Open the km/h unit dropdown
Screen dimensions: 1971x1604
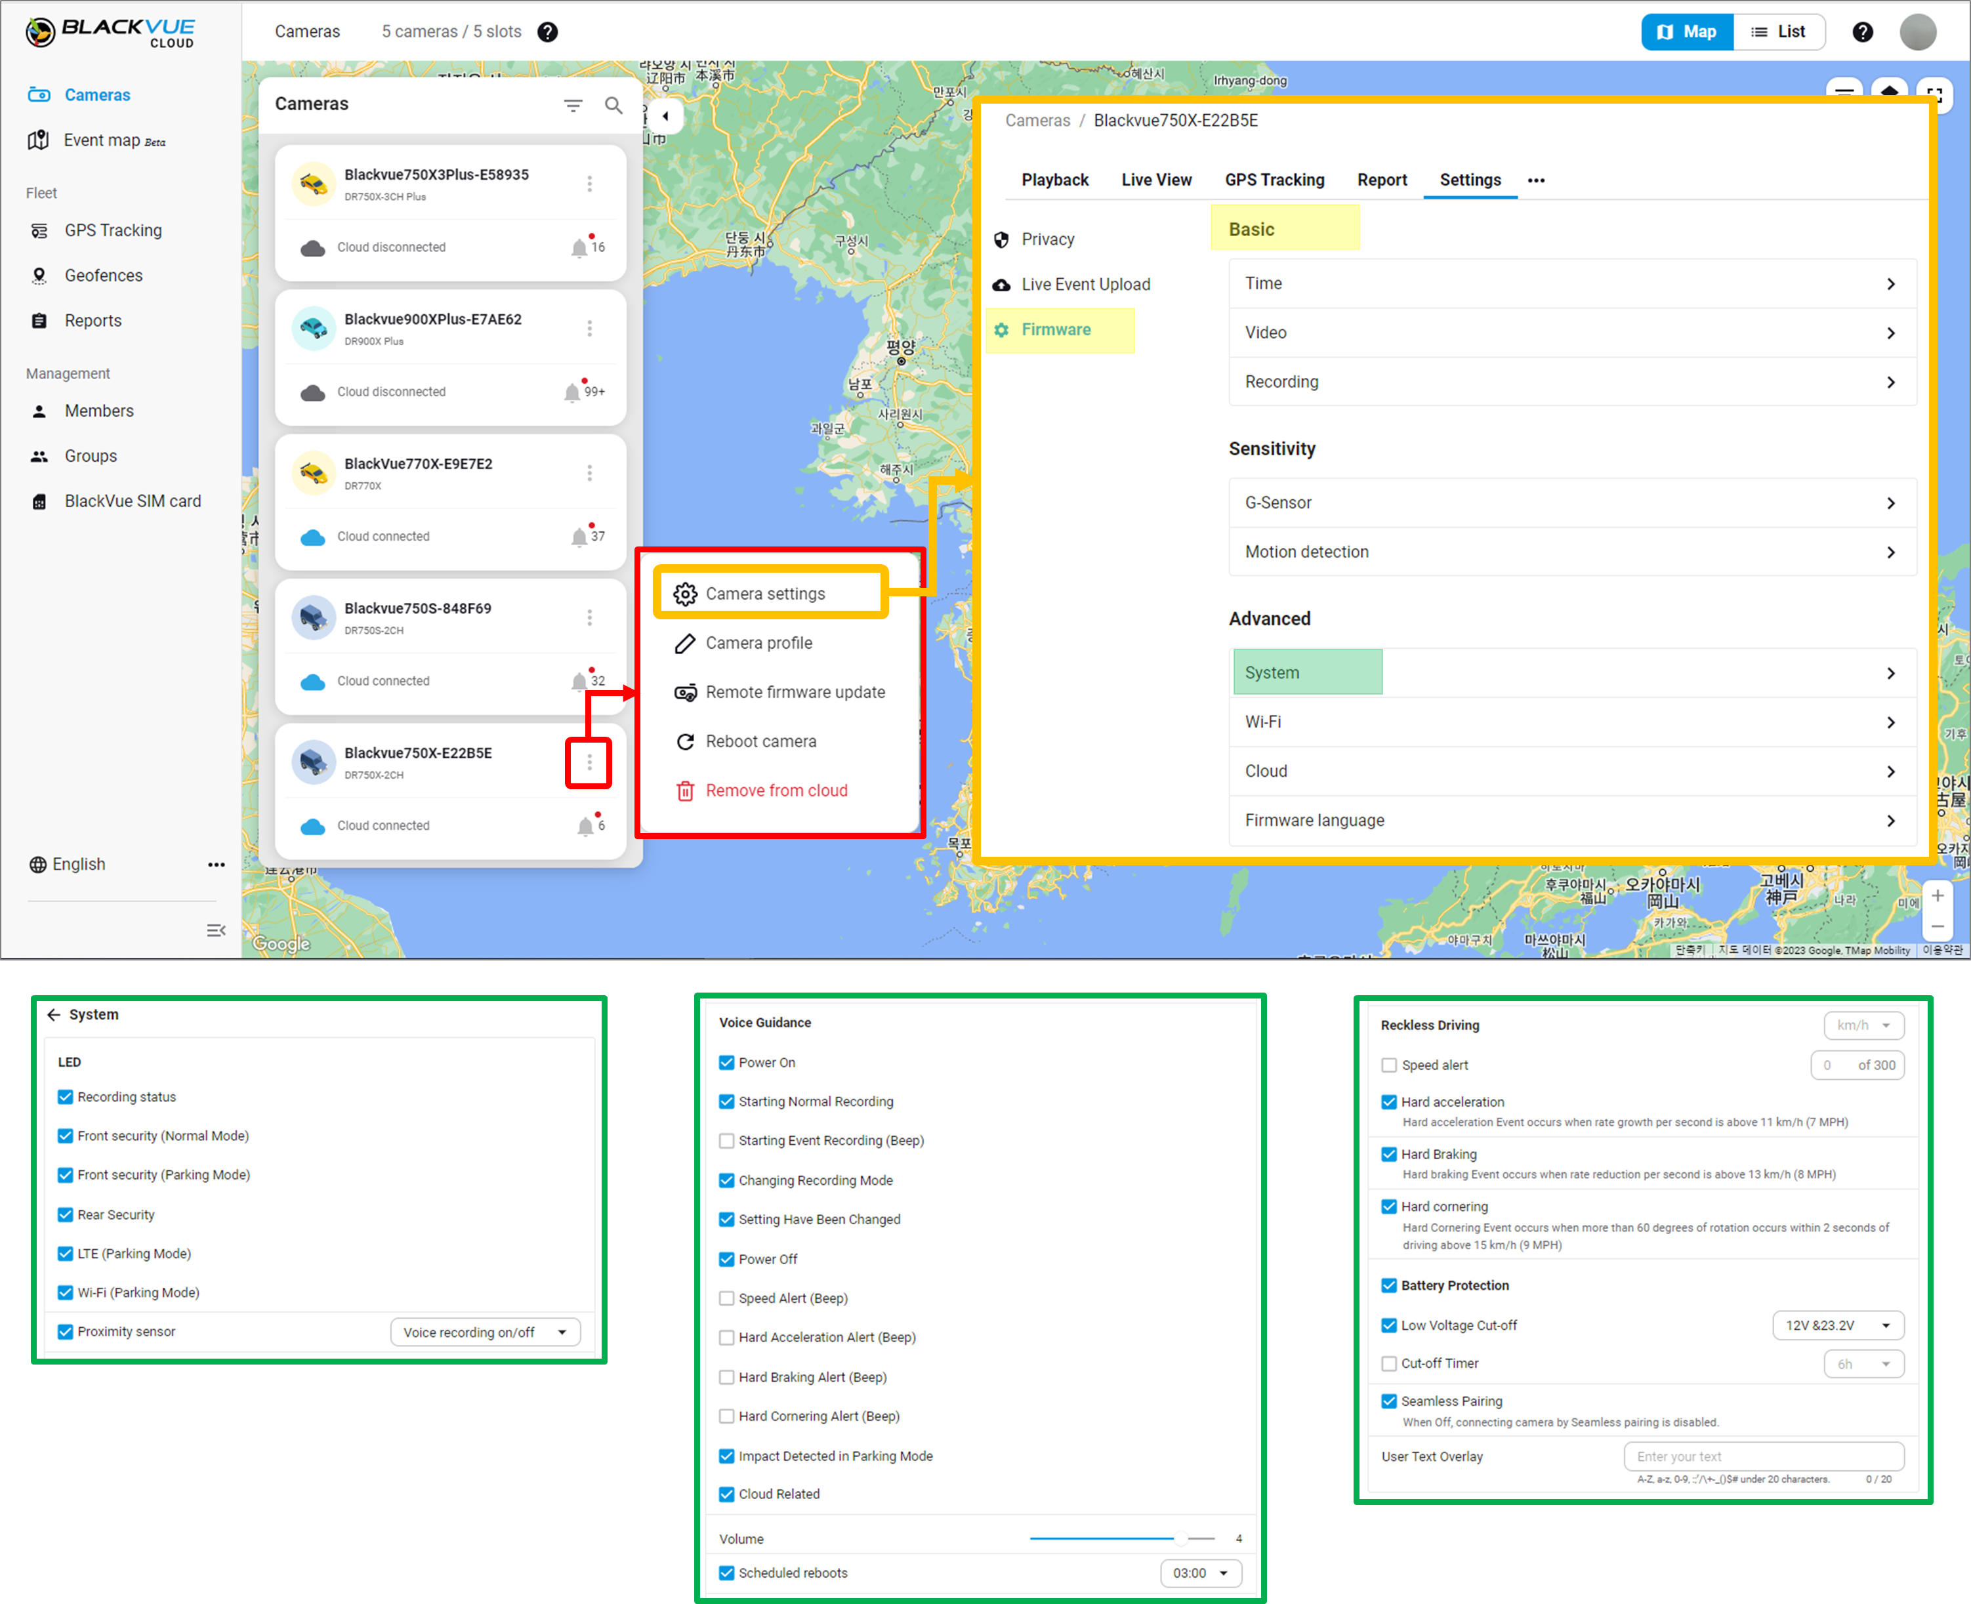(1864, 1025)
